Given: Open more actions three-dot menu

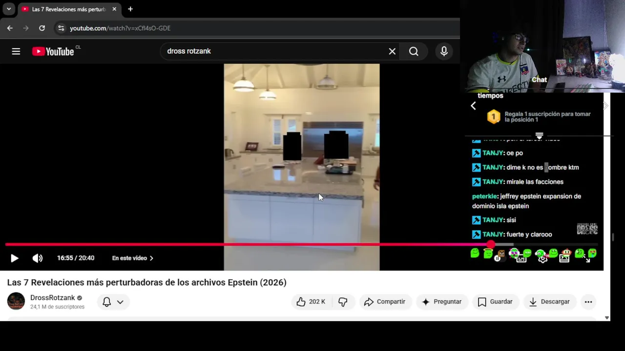Looking at the screenshot, I should (x=588, y=302).
